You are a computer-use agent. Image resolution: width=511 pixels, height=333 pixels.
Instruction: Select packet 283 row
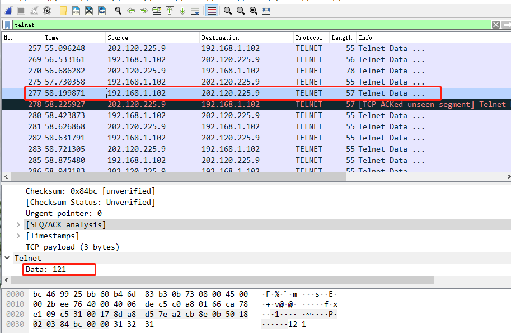pyautogui.click(x=256, y=149)
